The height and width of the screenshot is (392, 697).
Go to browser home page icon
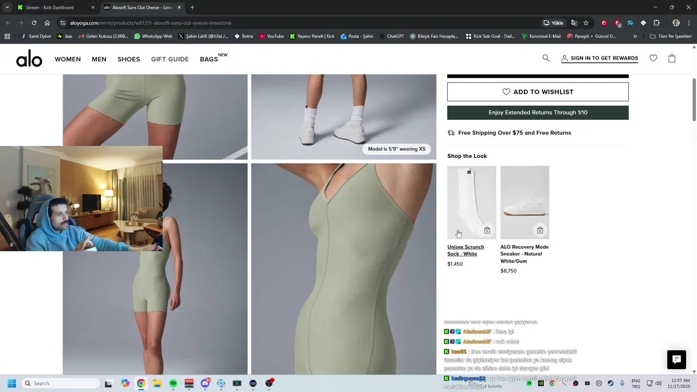pos(47,23)
